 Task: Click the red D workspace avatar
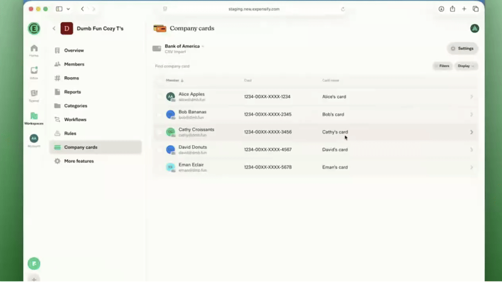point(67,29)
